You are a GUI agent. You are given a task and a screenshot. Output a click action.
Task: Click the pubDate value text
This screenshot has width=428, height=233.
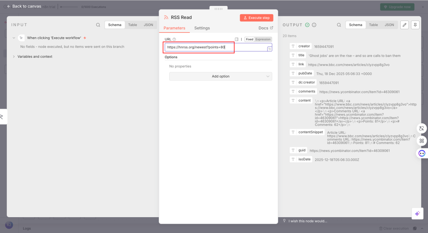pos(344,74)
